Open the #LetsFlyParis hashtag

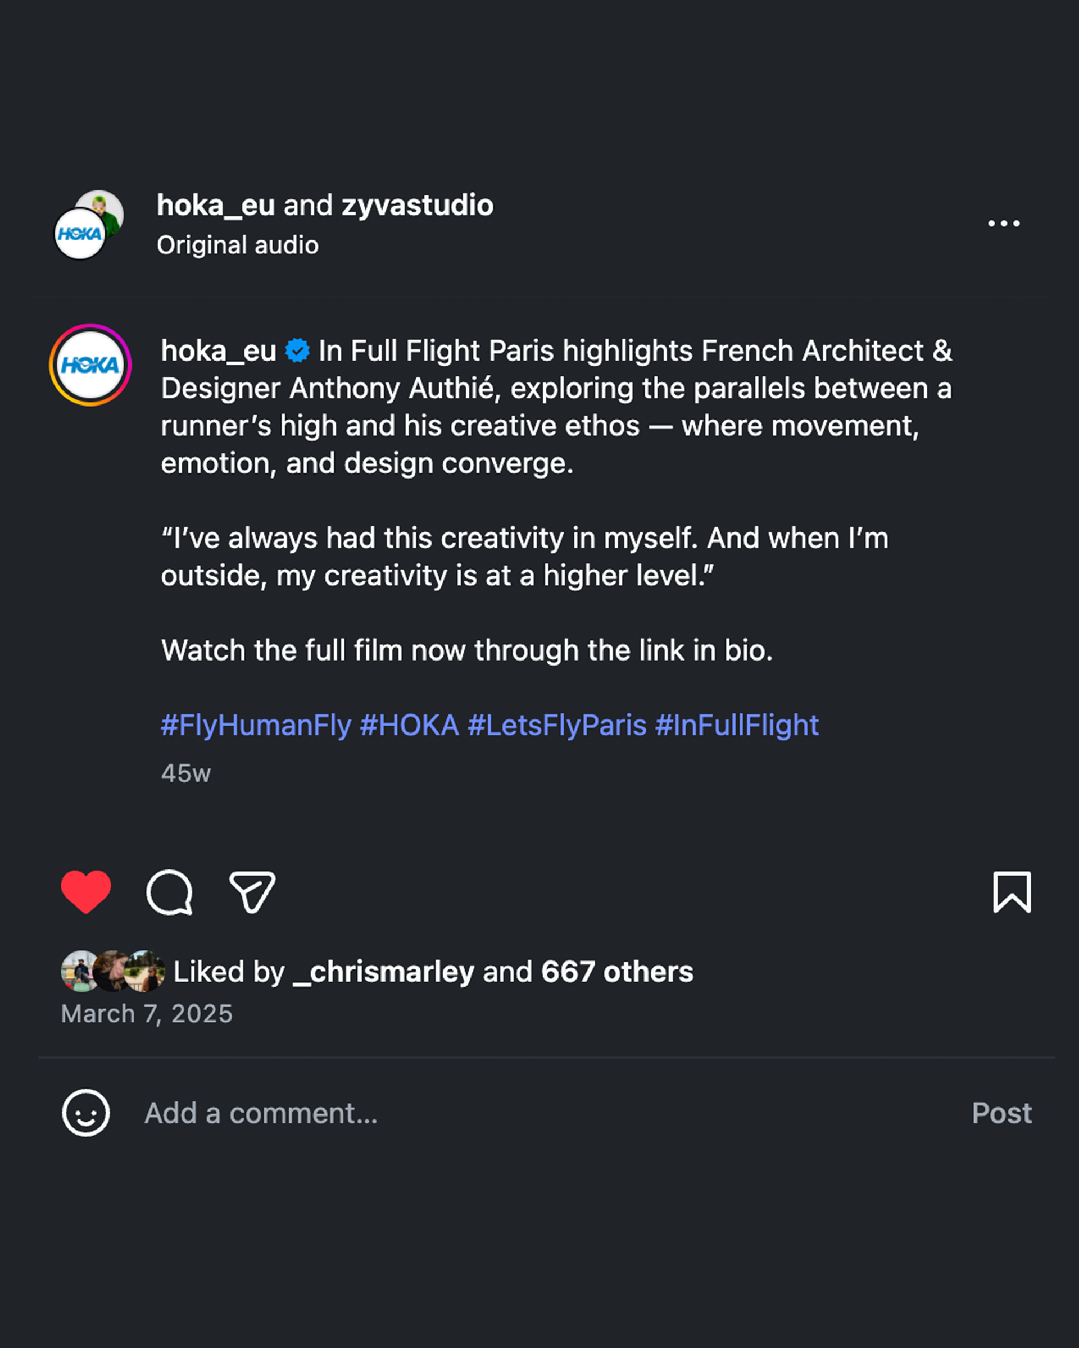(x=557, y=725)
